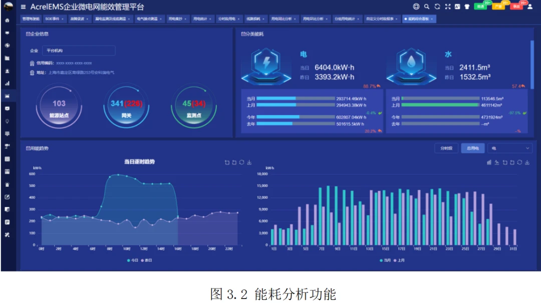The height and width of the screenshot is (303, 541).
Task: Open the home icon in left sidebar
Action: click(7, 20)
